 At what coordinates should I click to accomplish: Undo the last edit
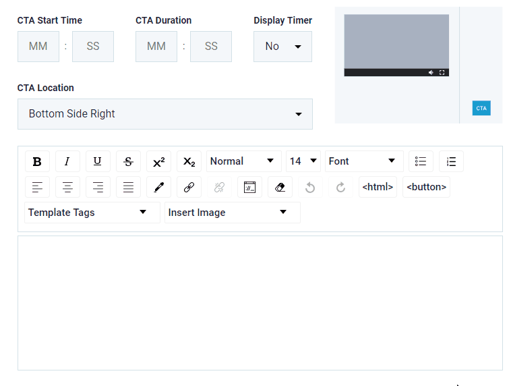click(310, 187)
